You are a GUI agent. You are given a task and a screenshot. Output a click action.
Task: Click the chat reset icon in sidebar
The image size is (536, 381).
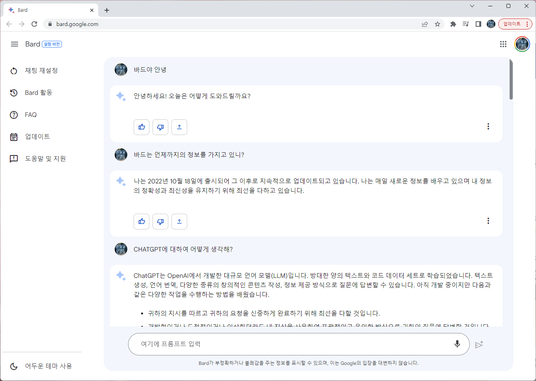[14, 71]
